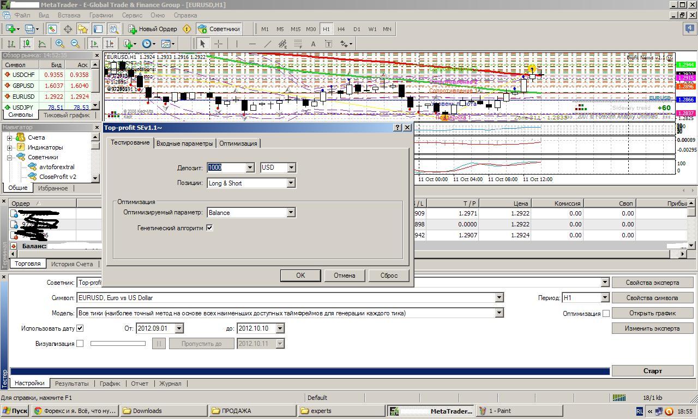Screen dimensions: 698x419
Task: Click the Новый Ордер toolbar button
Action: tap(153, 29)
